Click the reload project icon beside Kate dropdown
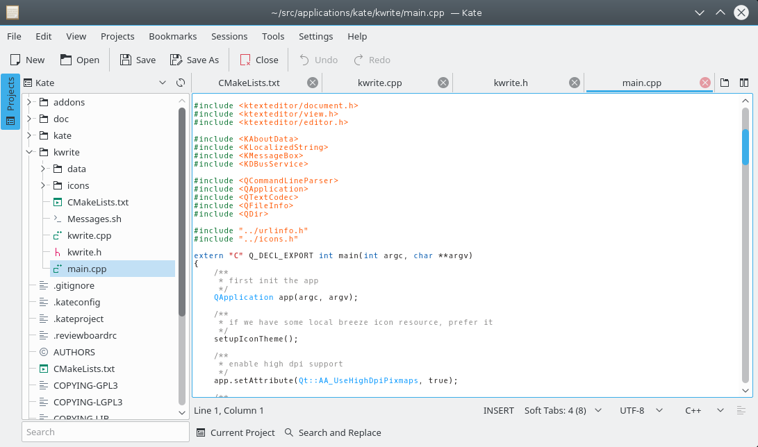Image resolution: width=758 pixels, height=447 pixels. [181, 83]
